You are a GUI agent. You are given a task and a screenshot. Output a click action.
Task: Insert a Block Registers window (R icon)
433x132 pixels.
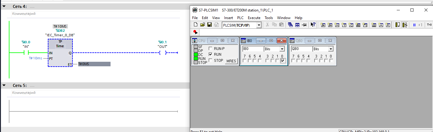click(x=388, y=25)
